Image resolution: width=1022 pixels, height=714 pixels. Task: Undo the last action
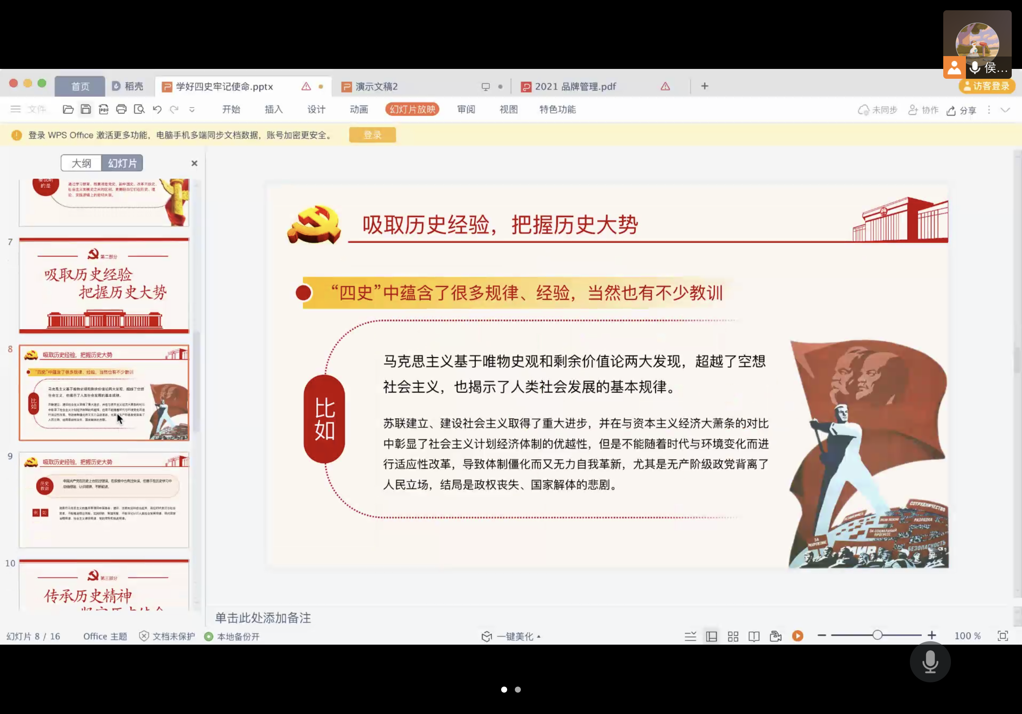click(157, 109)
